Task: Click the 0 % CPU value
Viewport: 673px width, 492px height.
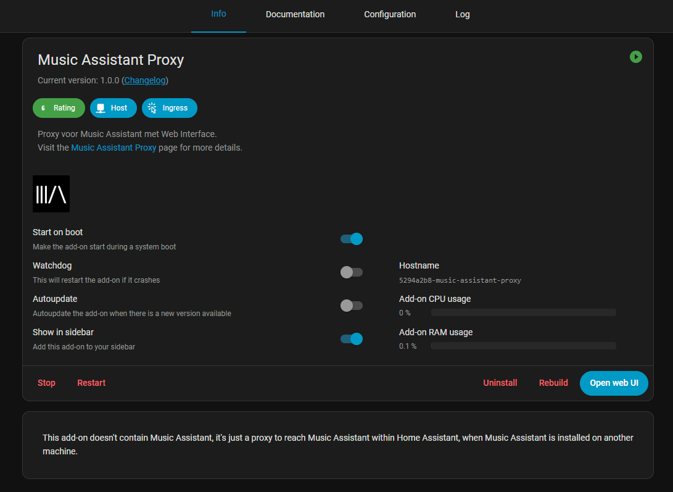Action: pyautogui.click(x=405, y=313)
